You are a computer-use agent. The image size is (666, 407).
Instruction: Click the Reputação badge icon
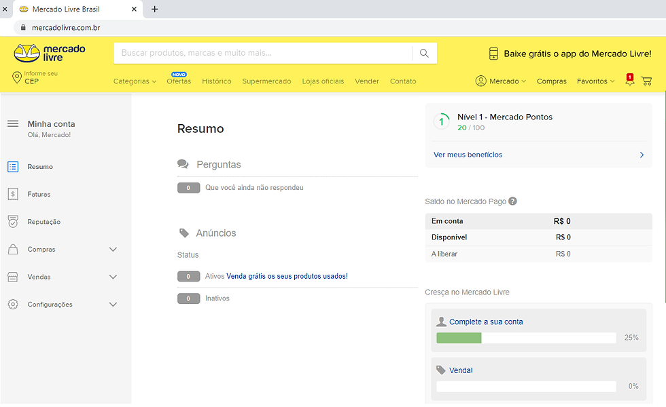[13, 222]
